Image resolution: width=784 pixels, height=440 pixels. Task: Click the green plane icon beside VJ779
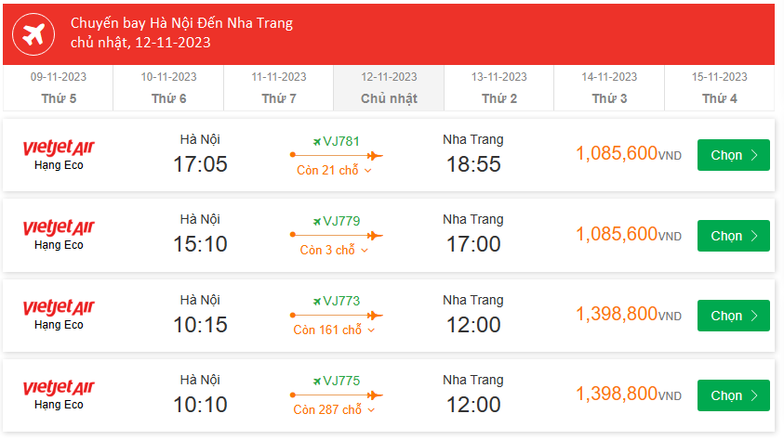tap(317, 221)
